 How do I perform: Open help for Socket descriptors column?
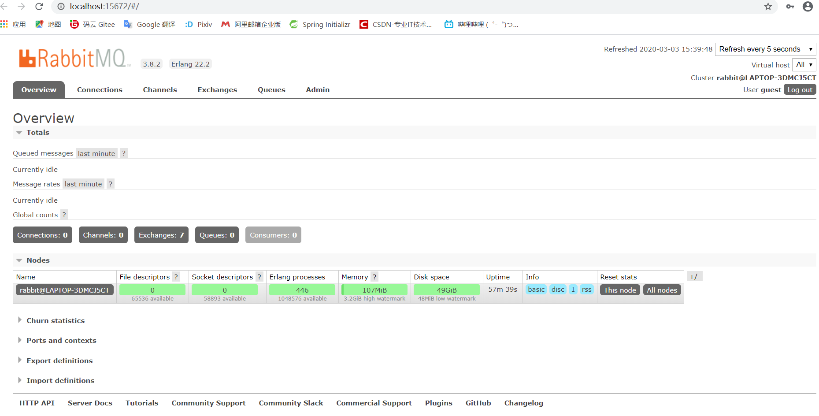point(259,277)
